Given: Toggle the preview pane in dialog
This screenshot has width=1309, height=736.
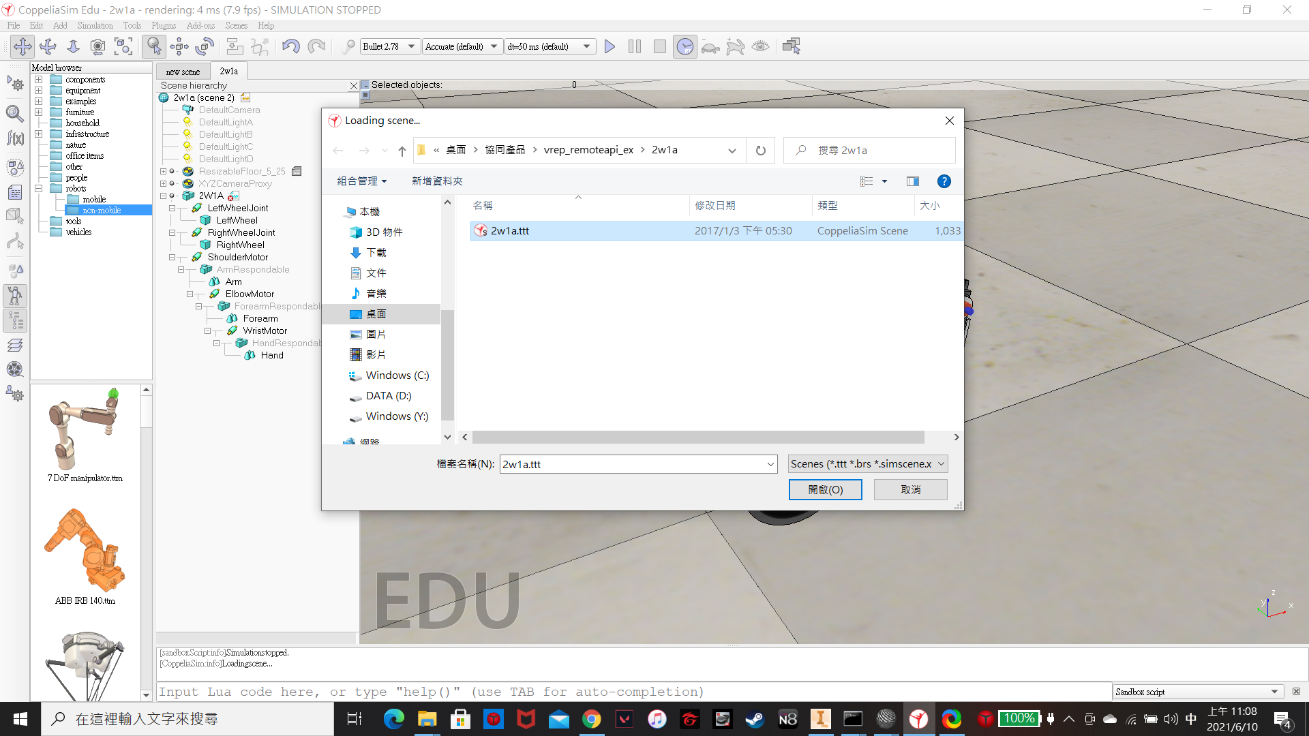Looking at the screenshot, I should (912, 181).
